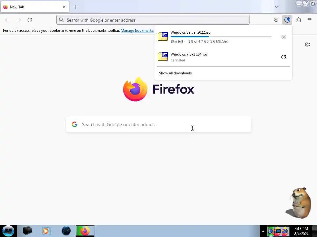
Task: Focus the Google search box on page
Action: (x=158, y=125)
